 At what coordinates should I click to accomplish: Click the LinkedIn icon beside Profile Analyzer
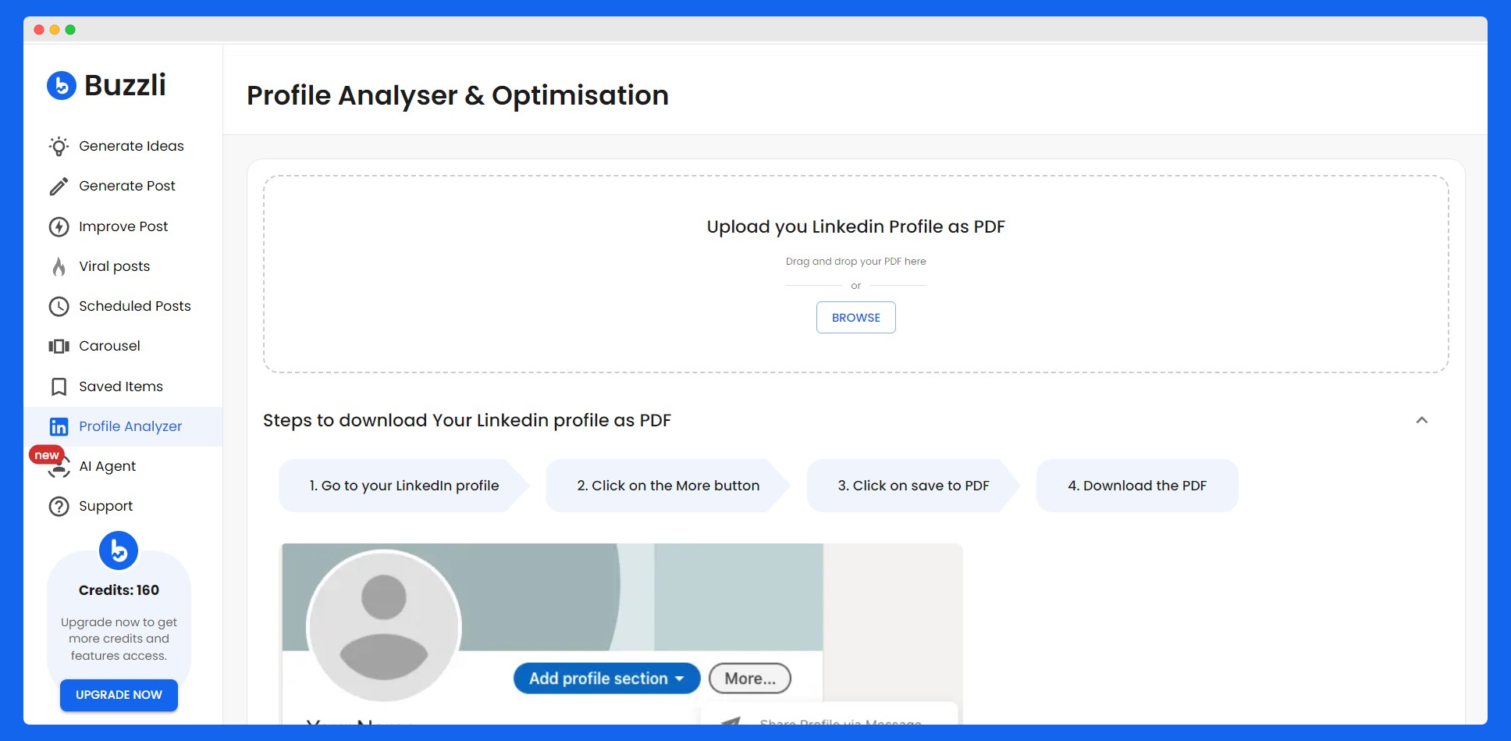pos(59,426)
